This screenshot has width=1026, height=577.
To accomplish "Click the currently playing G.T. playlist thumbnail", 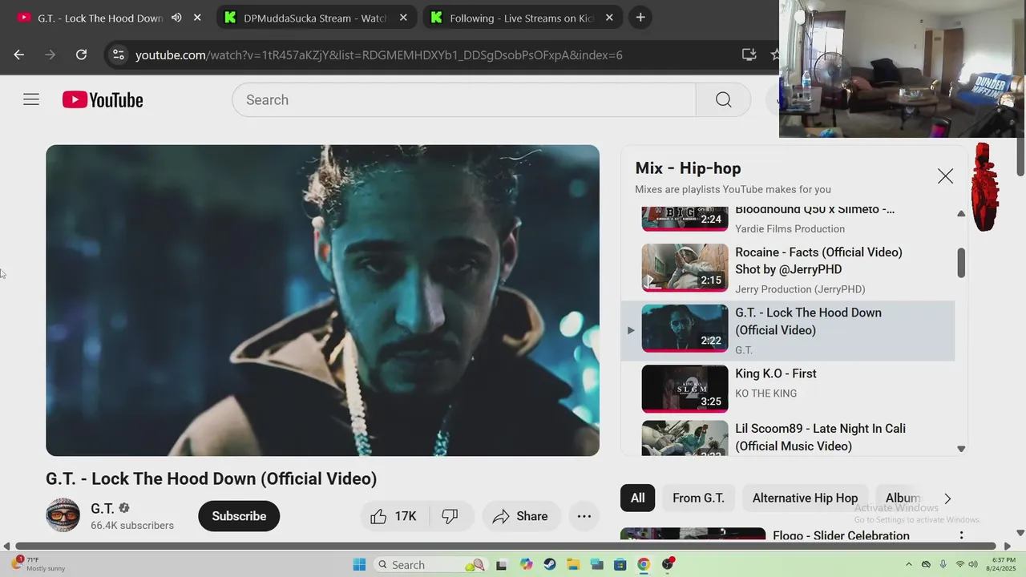I will [x=685, y=328].
